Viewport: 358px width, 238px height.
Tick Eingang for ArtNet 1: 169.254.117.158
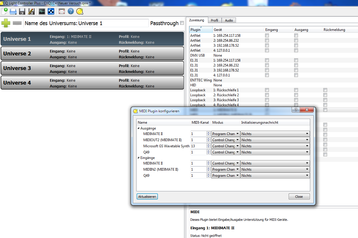[x=267, y=36]
